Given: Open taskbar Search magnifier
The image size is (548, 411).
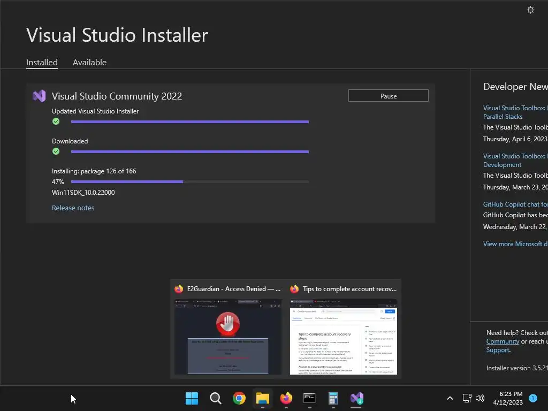Looking at the screenshot, I should coord(215,398).
